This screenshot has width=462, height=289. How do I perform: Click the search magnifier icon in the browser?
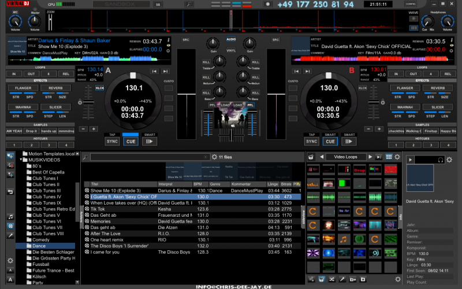[x=85, y=157]
